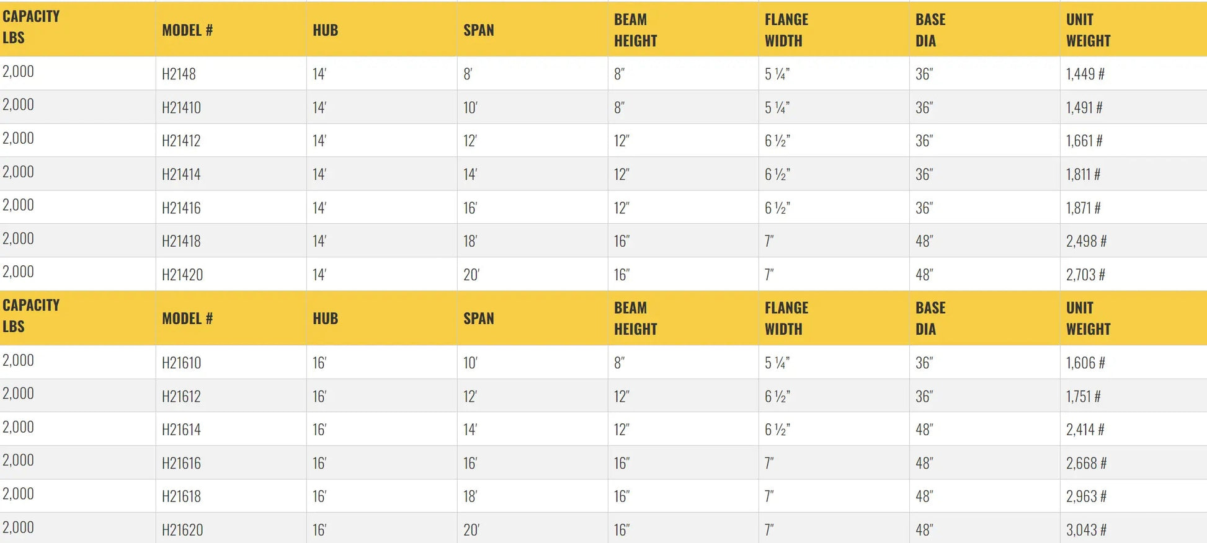Select the H21618 model number
This screenshot has height=543, width=1207.
181,497
